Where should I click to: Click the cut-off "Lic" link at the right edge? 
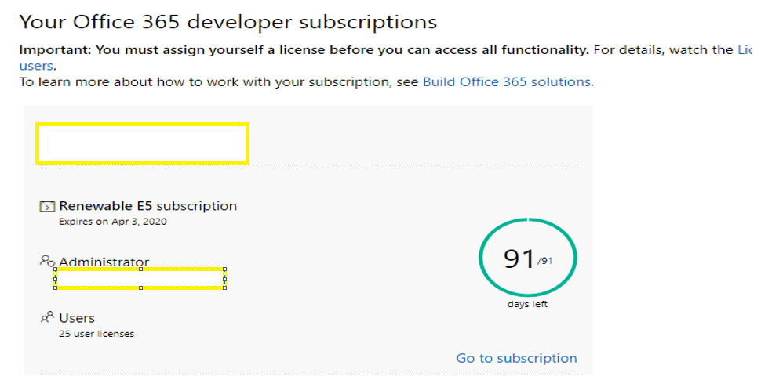pos(744,50)
